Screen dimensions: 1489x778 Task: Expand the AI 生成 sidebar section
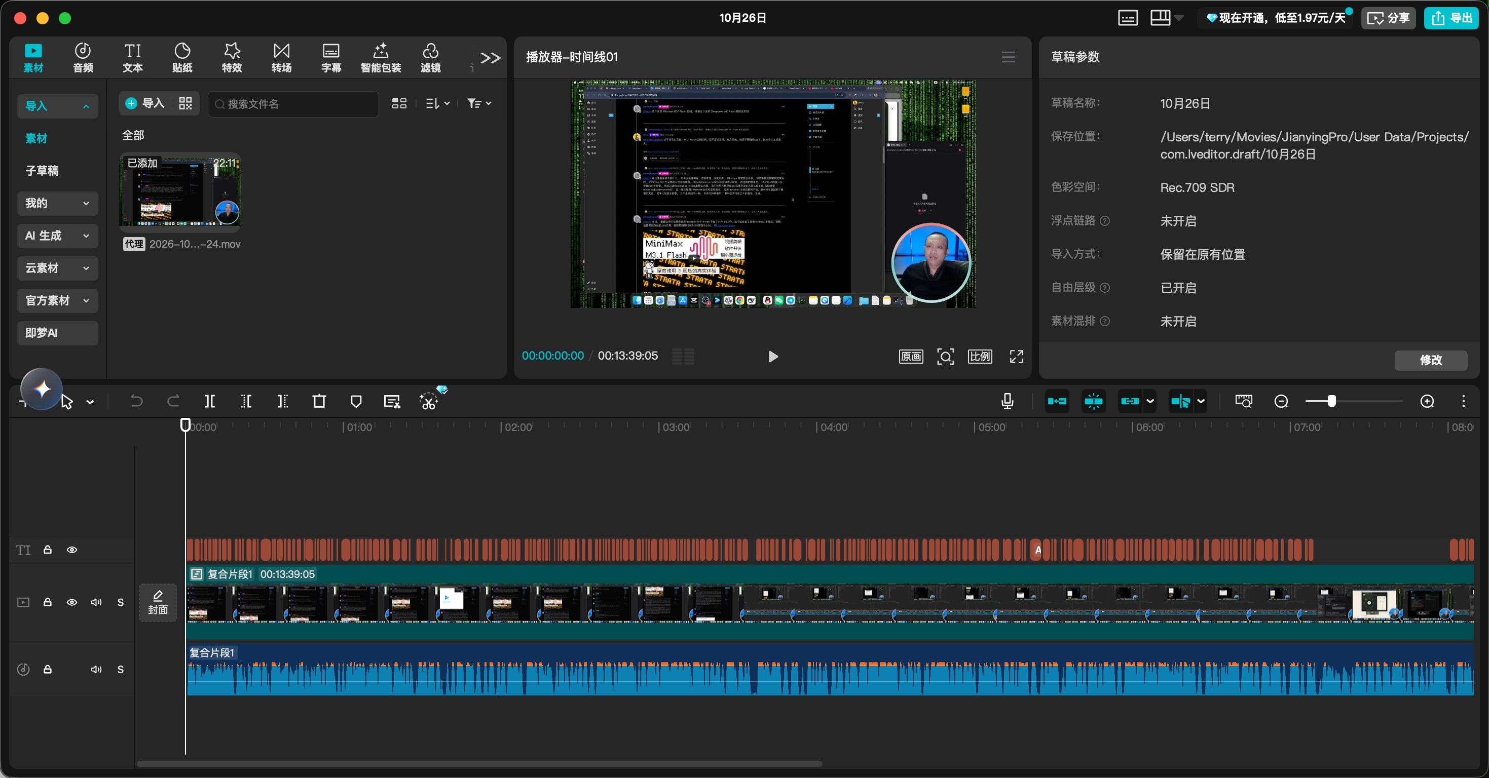point(58,236)
